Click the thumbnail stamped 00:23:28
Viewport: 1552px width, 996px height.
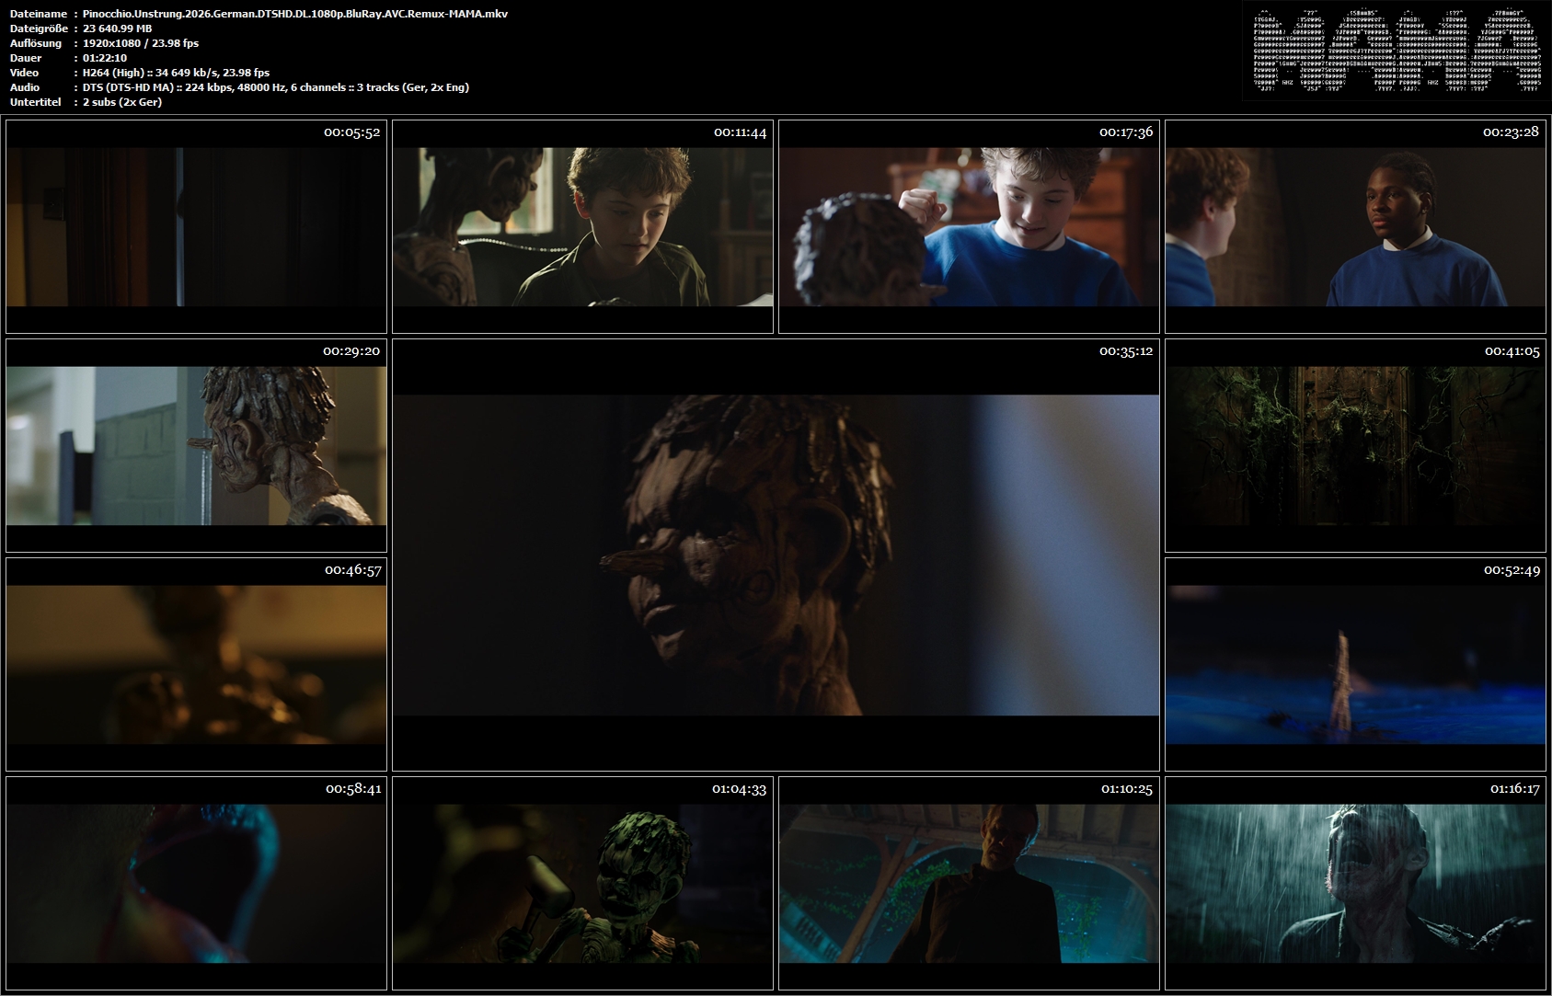pyautogui.click(x=1355, y=226)
